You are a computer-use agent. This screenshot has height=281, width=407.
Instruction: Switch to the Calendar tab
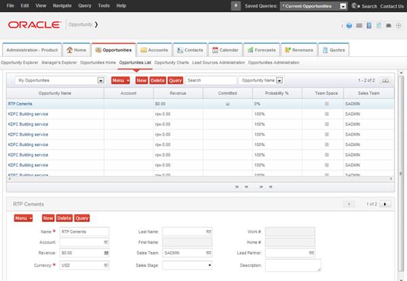(x=225, y=50)
